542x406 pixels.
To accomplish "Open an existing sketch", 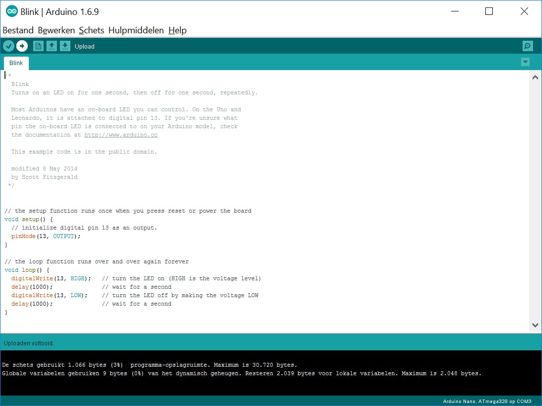I will (x=52, y=46).
